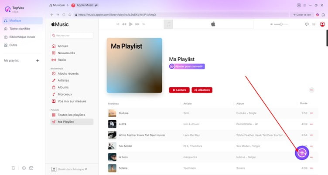This screenshot has width=328, height=175.
Task: Open the mail feedback icon at bottom
Action: 31,168
